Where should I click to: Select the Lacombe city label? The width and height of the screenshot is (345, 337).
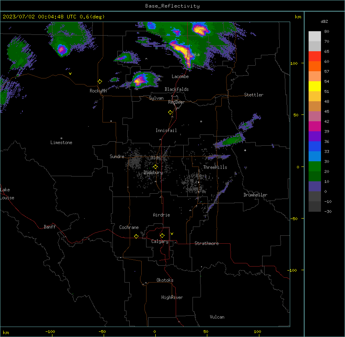(180, 76)
